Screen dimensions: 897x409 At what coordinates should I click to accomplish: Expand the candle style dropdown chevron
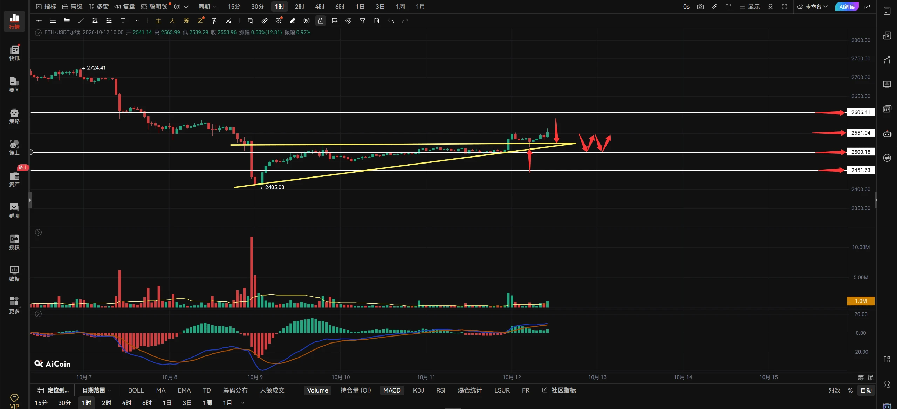pyautogui.click(x=186, y=7)
